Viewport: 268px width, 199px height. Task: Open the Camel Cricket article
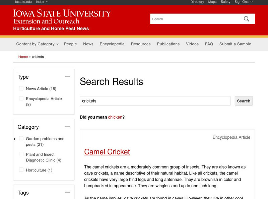(x=107, y=152)
